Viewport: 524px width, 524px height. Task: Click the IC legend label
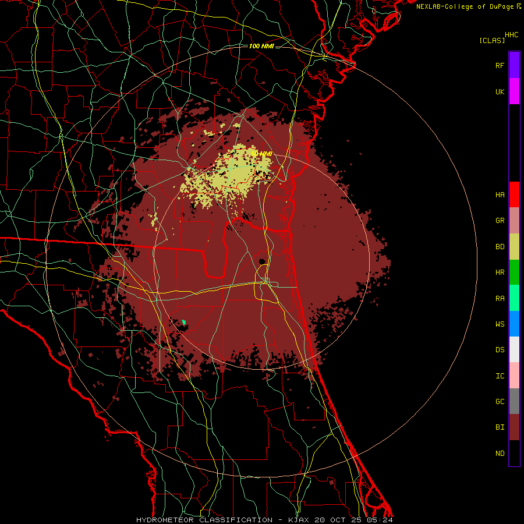tap(500, 376)
